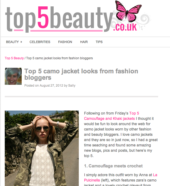Screen dimensions: 170x186
Task: Go to the FASHION section
Action: [65, 42]
